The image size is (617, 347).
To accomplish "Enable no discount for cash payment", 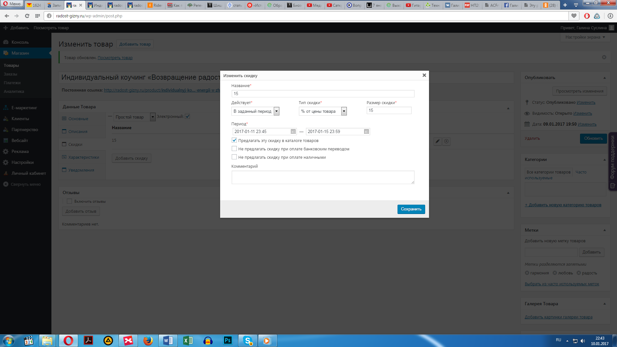I will [234, 157].
